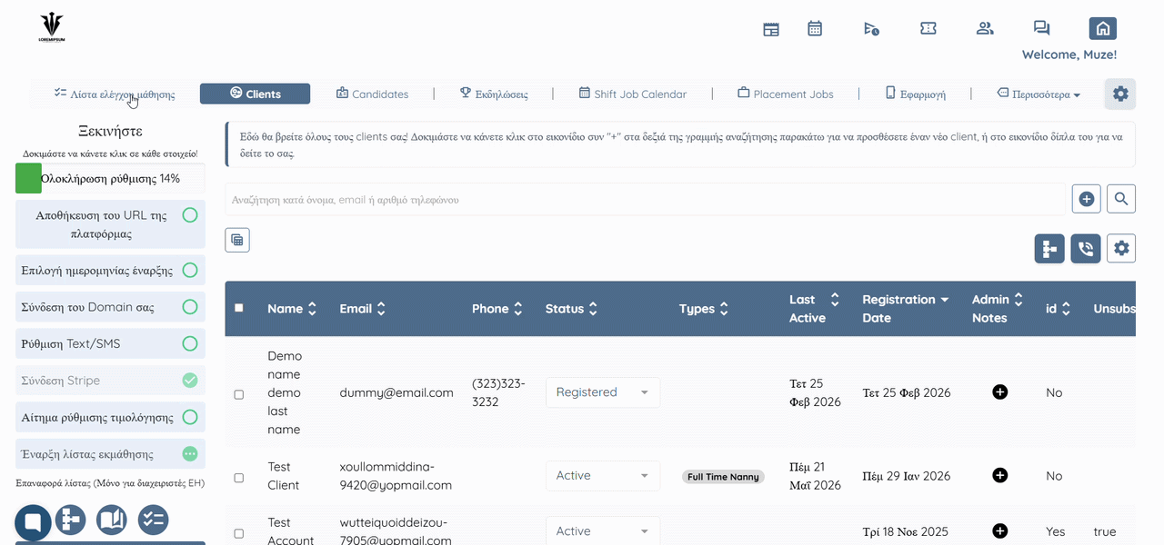The image size is (1164, 545).
Task: Switch to the Εκδηλώσεις tab
Action: [x=493, y=94]
